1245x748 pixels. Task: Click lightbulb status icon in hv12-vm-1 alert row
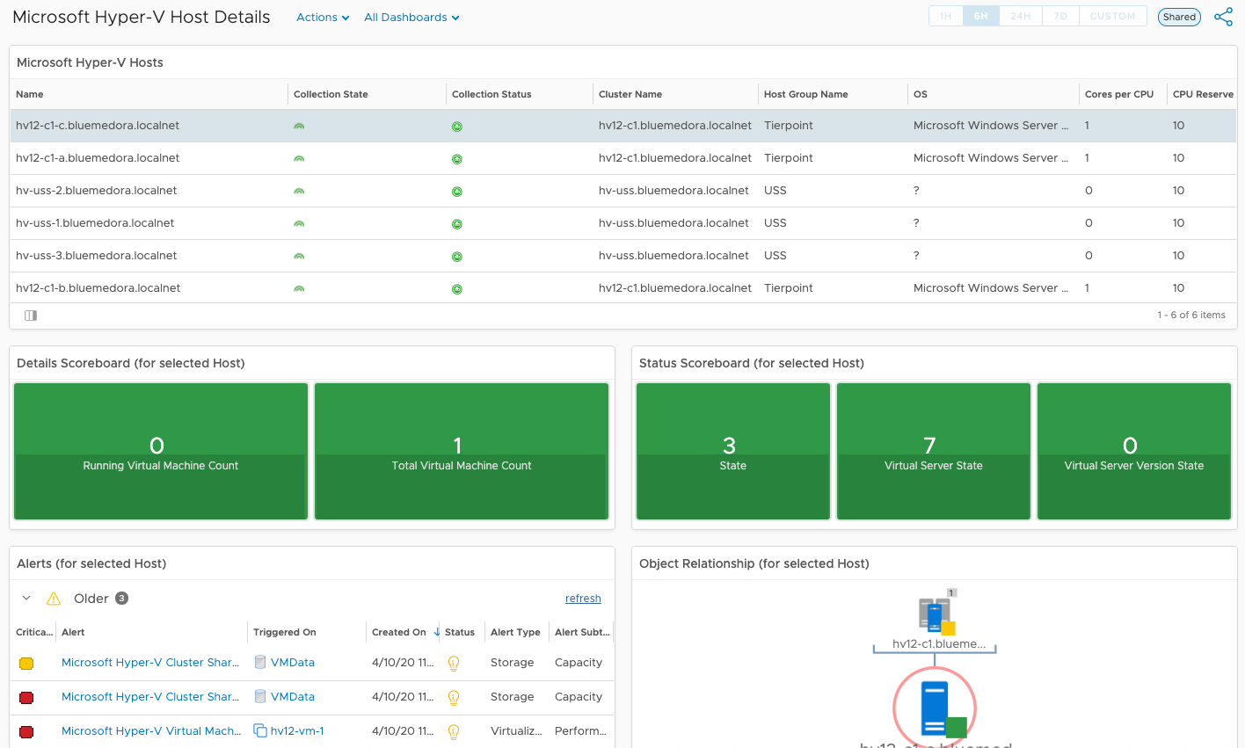click(x=454, y=732)
